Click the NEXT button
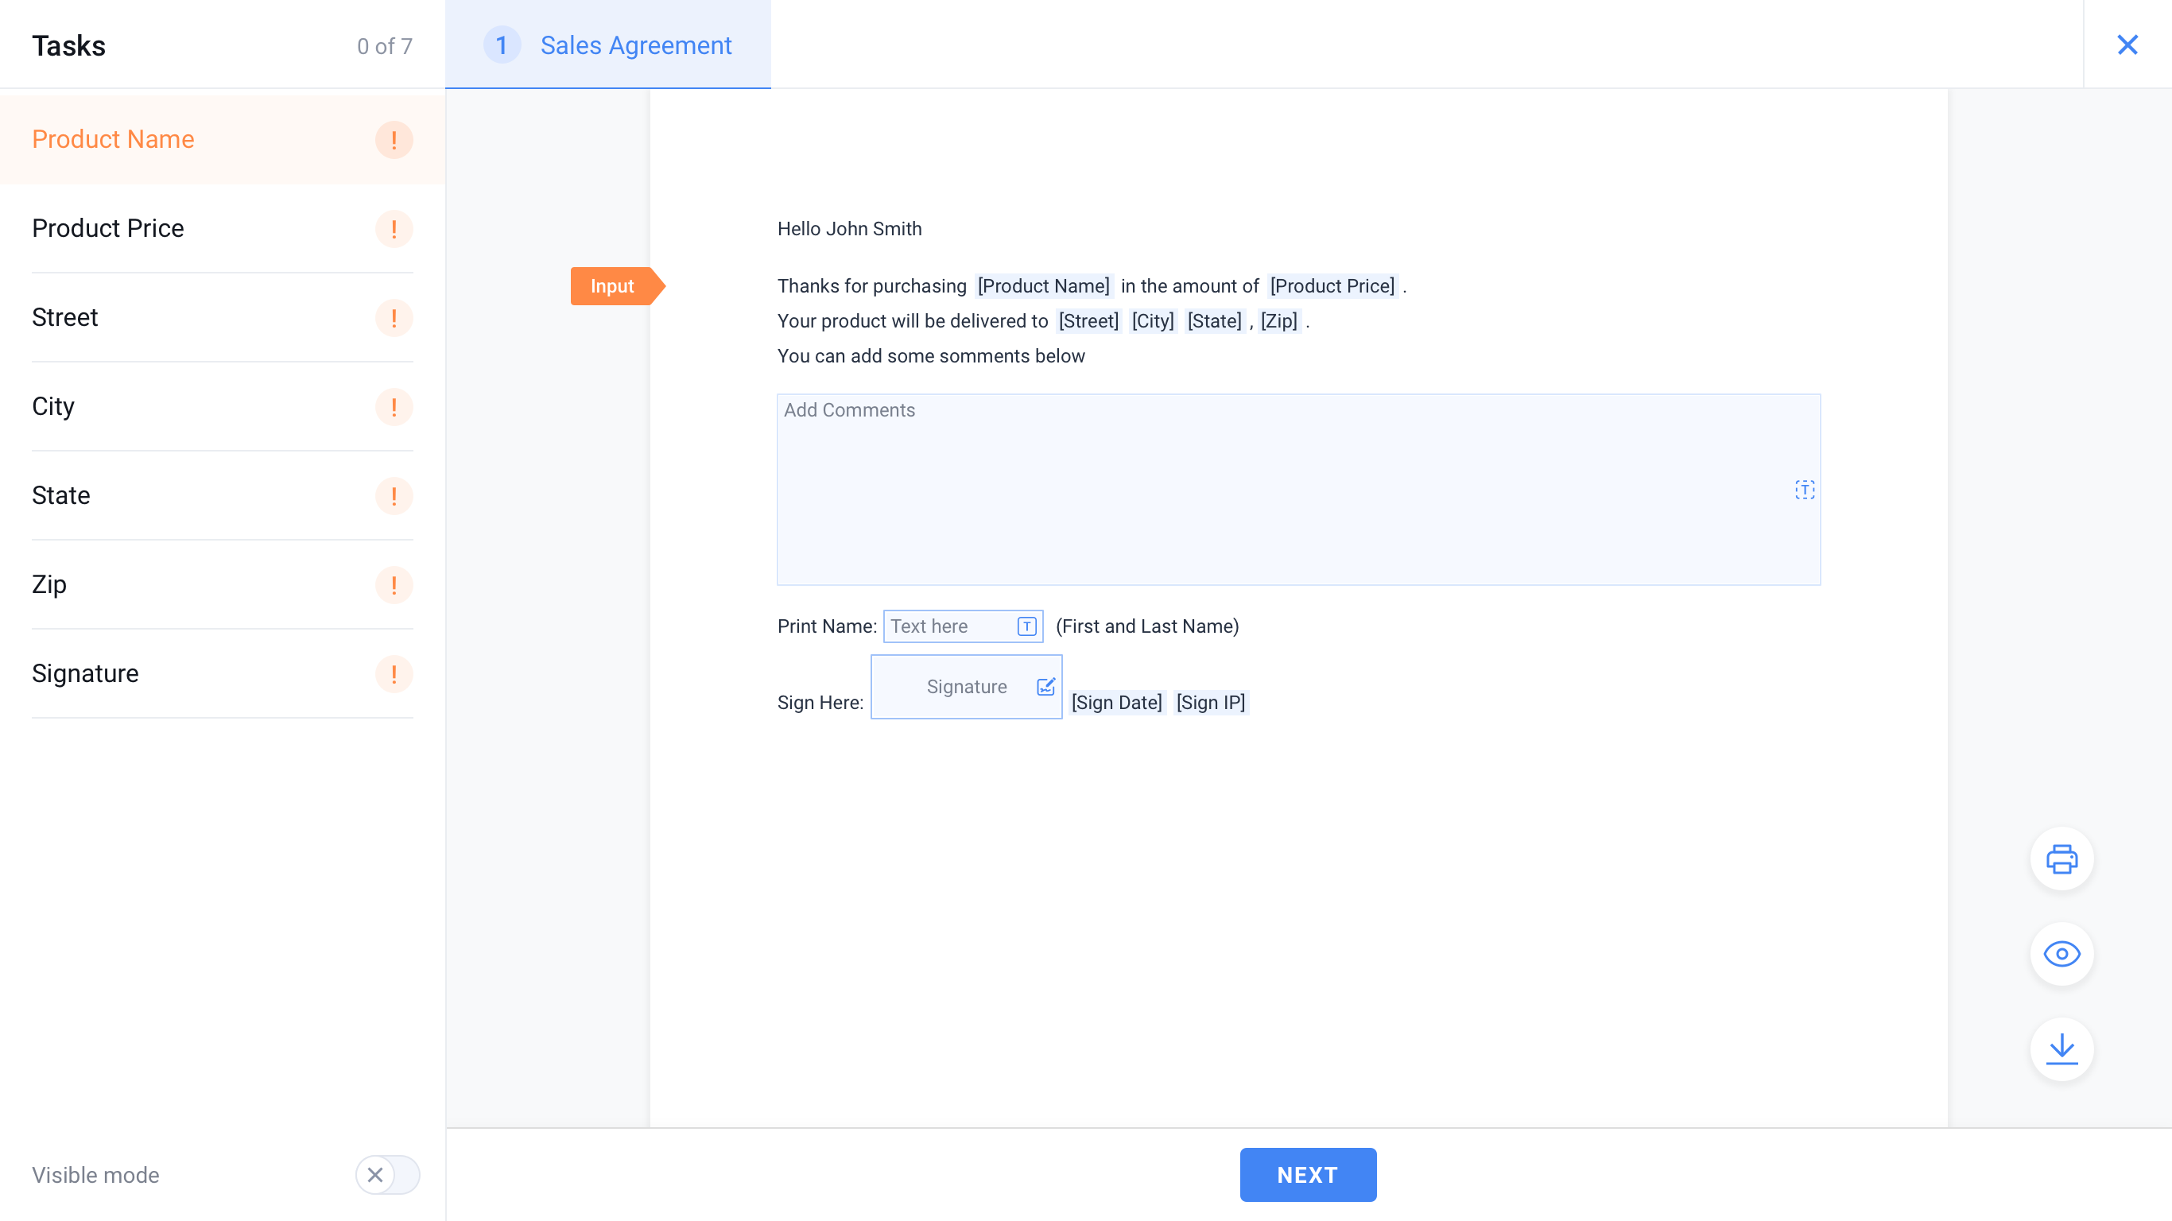The height and width of the screenshot is (1221, 2172). 1307,1175
